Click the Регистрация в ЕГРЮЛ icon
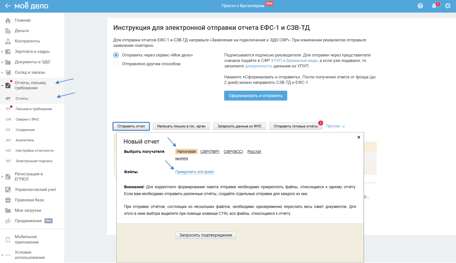The height and width of the screenshot is (263, 456). click(x=8, y=176)
